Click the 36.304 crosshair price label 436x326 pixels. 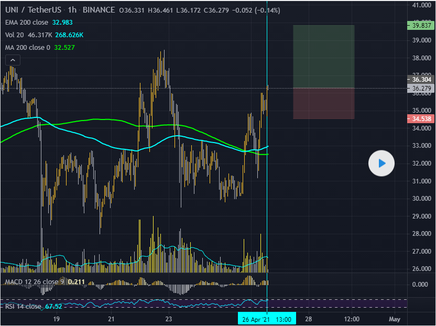click(x=421, y=80)
